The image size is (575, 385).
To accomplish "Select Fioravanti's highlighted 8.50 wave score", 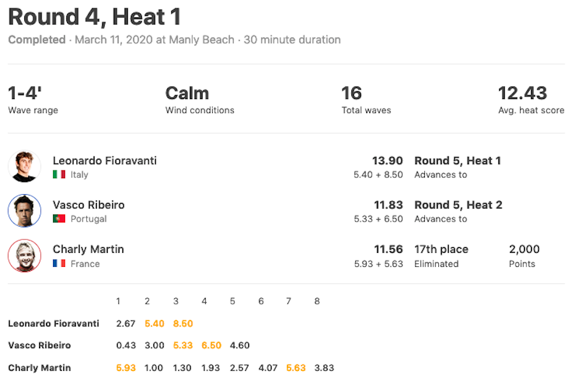I will [183, 324].
